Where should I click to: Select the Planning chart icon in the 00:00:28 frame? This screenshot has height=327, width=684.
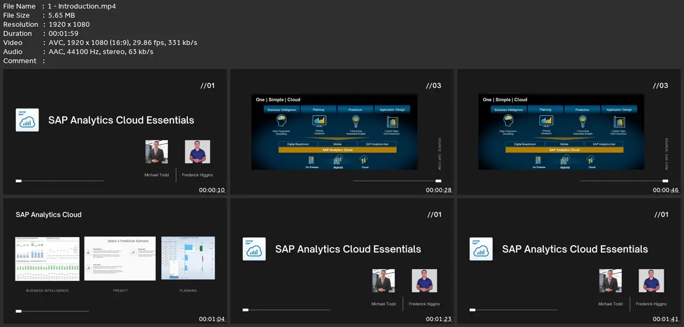[x=319, y=121]
